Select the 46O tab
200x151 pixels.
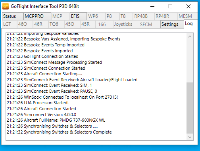[25, 24]
